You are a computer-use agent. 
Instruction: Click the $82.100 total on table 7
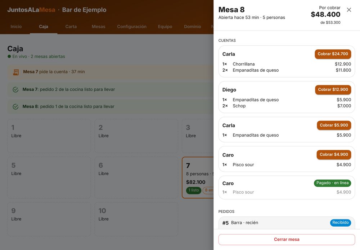coord(195,182)
